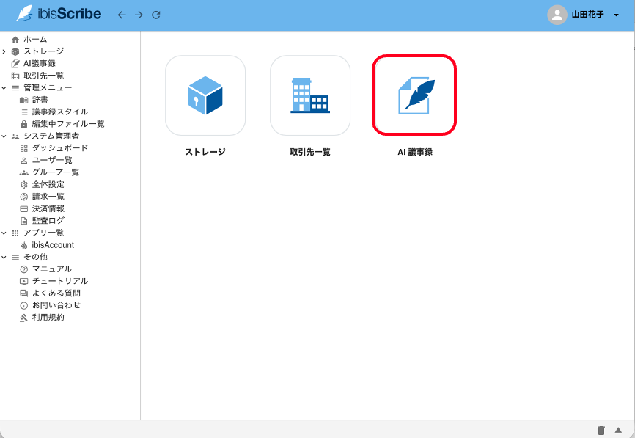Launch the AI 議事録 feather tile
The height and width of the screenshot is (438, 635).
point(414,95)
